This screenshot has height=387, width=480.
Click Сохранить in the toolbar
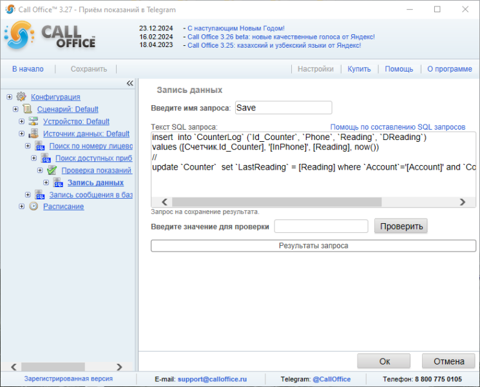[x=89, y=69]
